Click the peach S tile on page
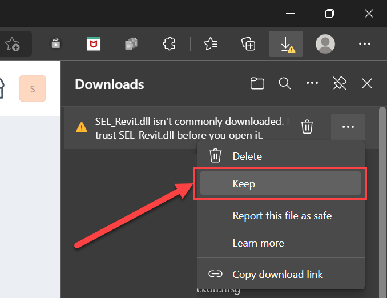This screenshot has height=298, width=387. coord(33,88)
